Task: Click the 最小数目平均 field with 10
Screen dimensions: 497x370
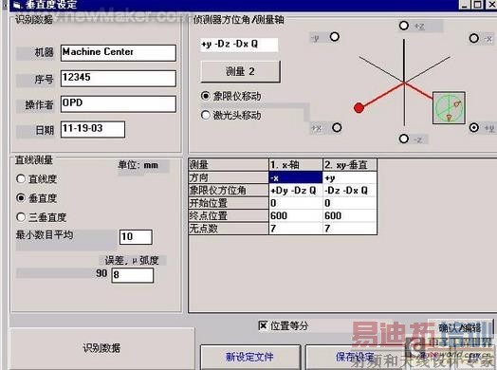Action: 136,237
